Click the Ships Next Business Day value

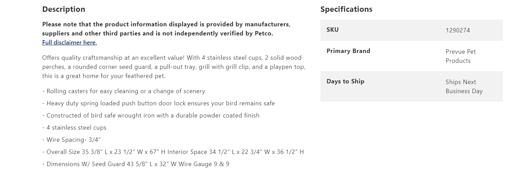click(x=464, y=86)
